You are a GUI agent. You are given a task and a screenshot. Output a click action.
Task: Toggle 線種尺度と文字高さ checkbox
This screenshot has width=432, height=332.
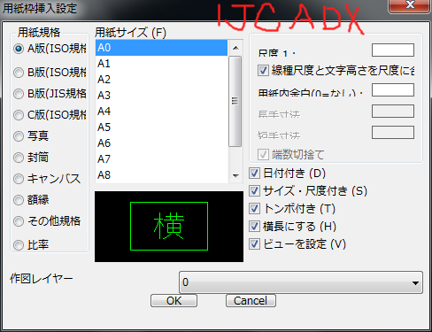(263, 71)
